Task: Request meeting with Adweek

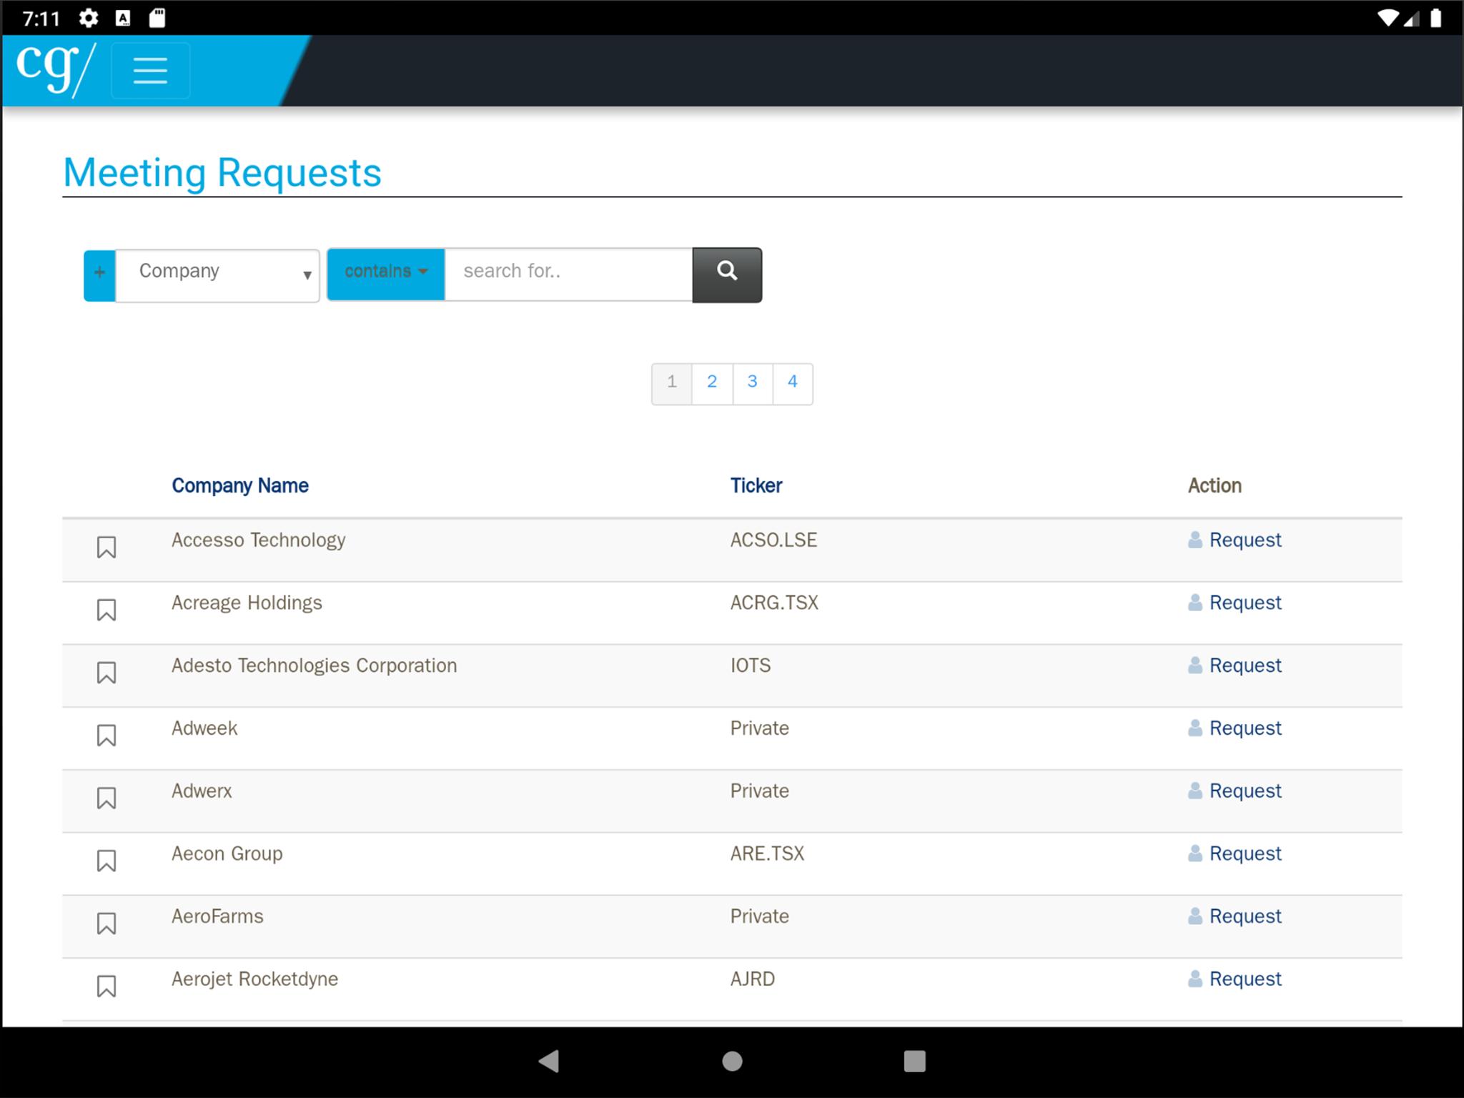Action: pos(1235,728)
